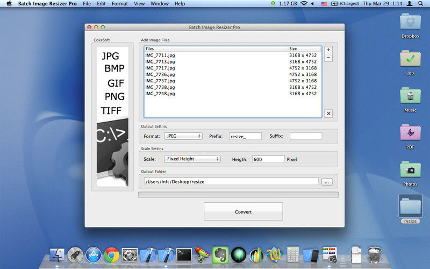Viewport: 430px width, 269px height.
Task: Open the Apple menu
Action: pyautogui.click(x=9, y=4)
